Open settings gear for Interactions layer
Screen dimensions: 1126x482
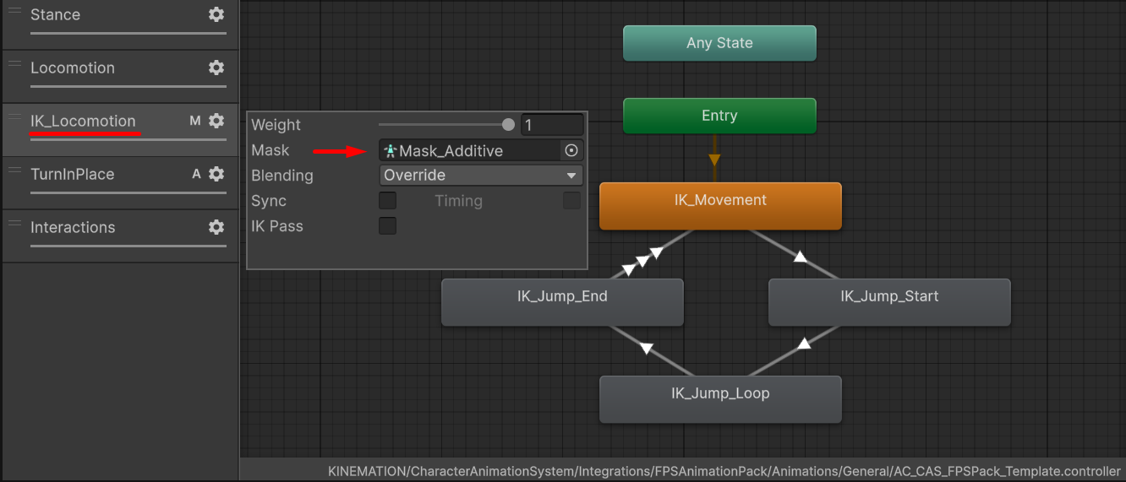click(216, 228)
